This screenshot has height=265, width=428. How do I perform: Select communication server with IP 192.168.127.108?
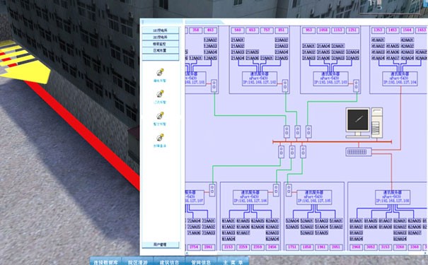(393, 197)
